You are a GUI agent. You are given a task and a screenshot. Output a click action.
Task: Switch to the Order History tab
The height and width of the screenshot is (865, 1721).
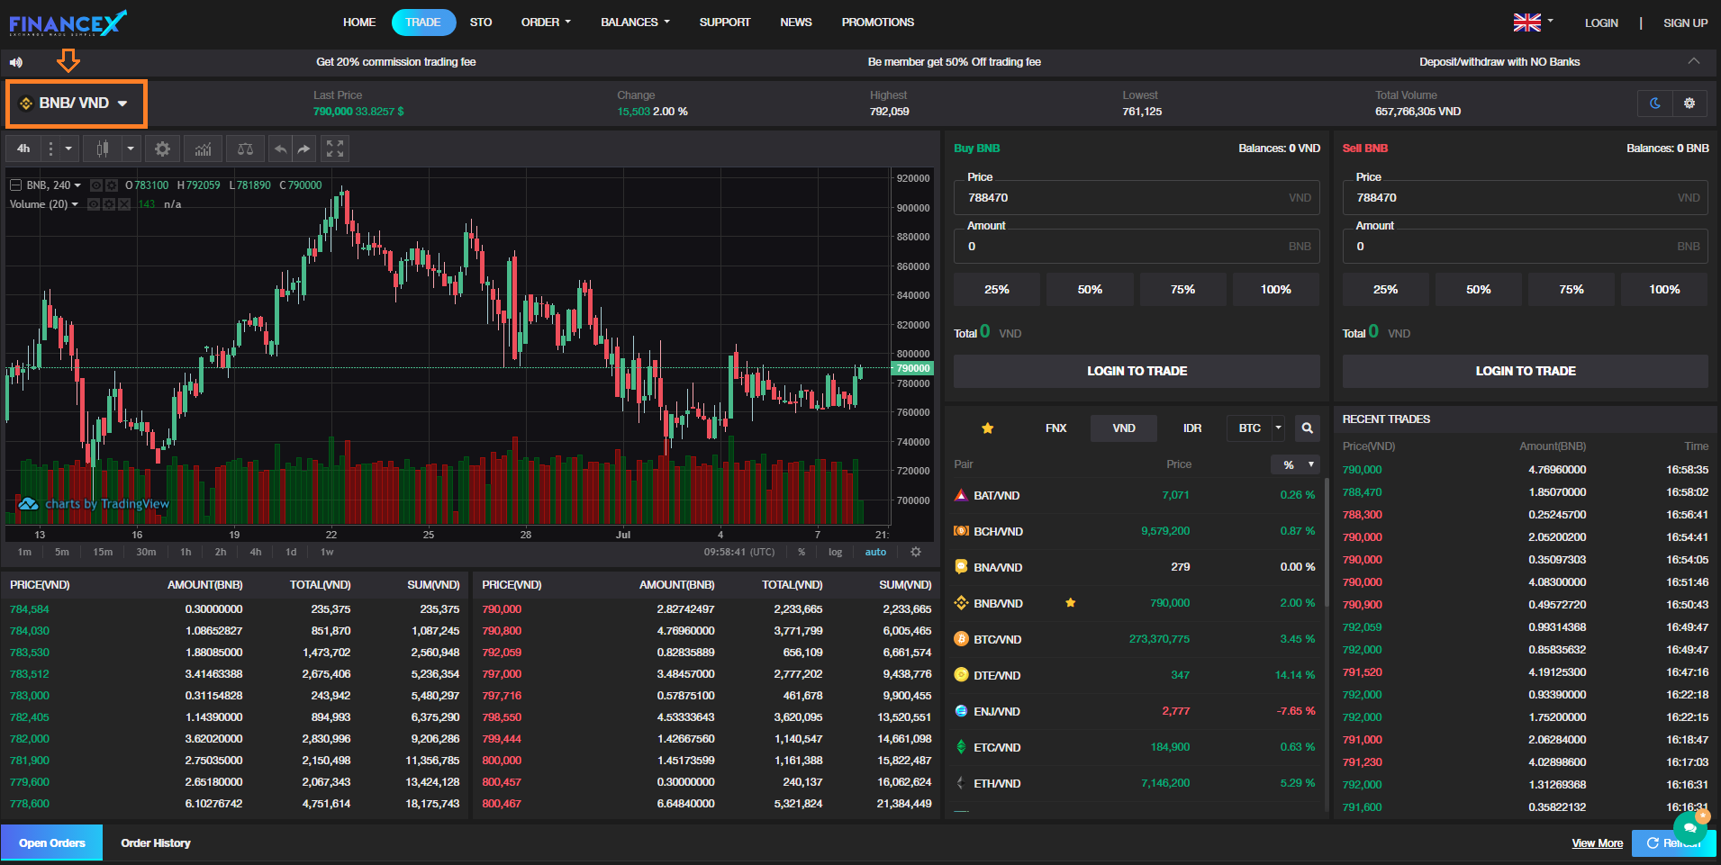[156, 843]
